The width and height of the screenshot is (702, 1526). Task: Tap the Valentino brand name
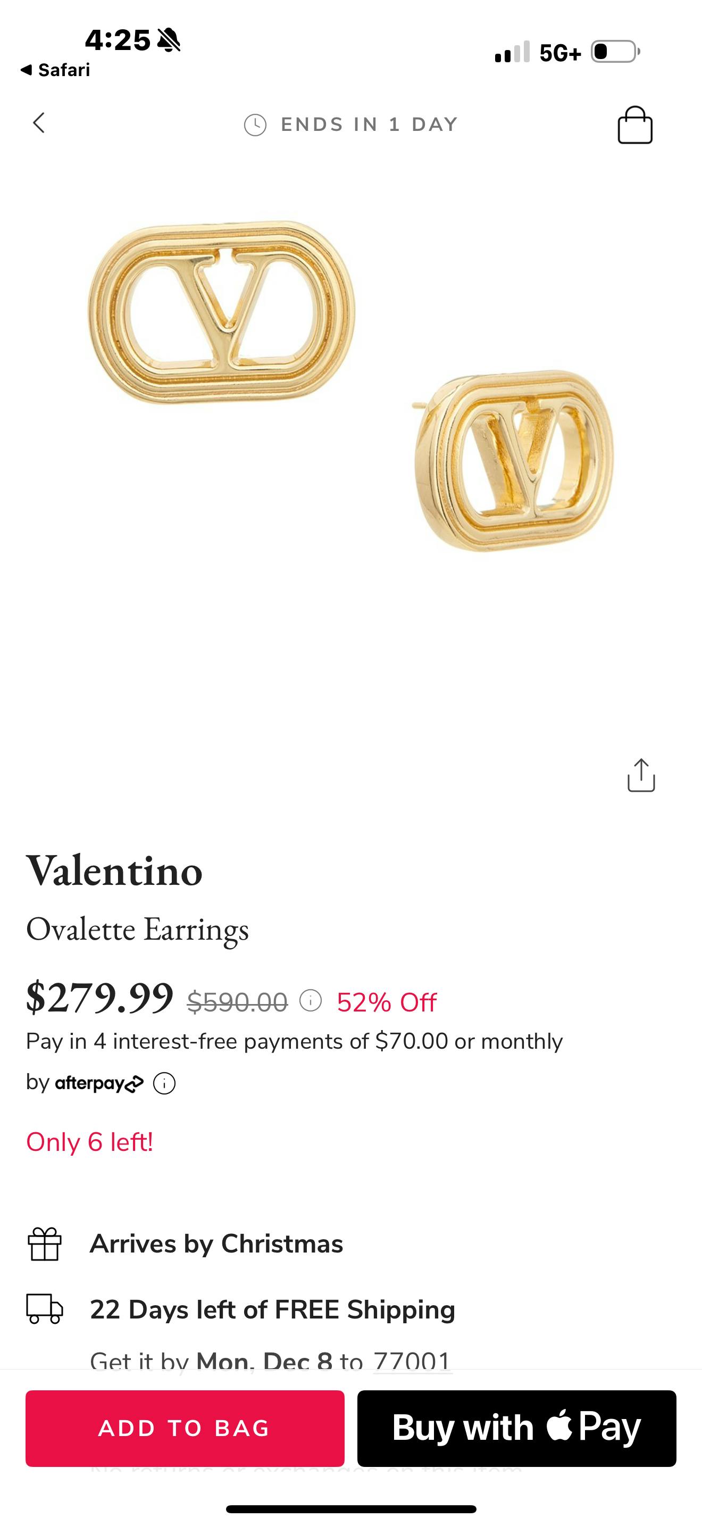click(x=114, y=872)
